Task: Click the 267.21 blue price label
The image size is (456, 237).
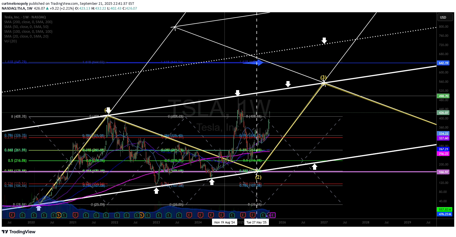Action: 443,149
